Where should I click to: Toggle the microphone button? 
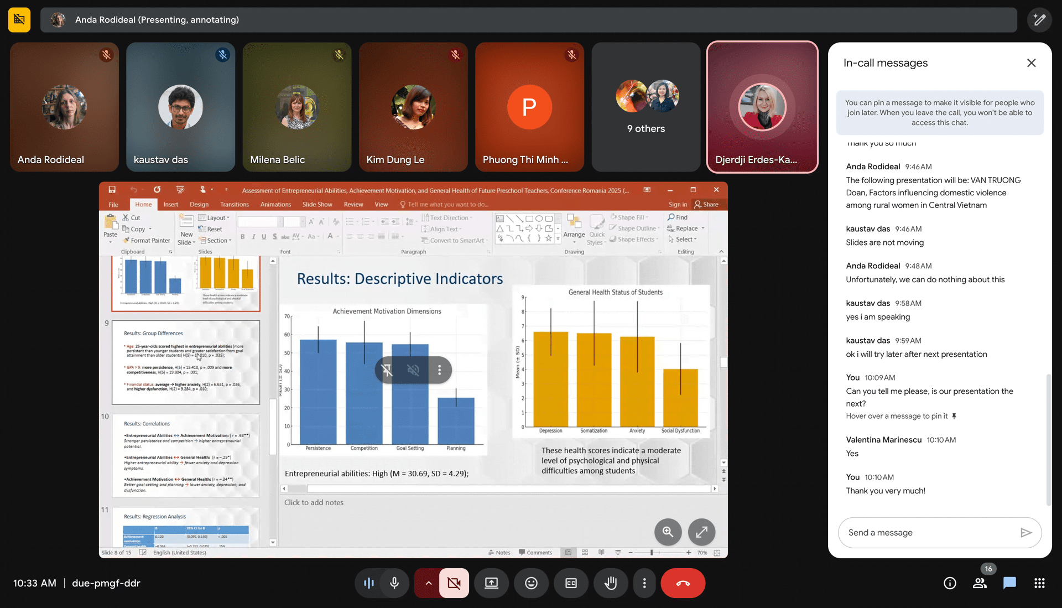click(394, 583)
